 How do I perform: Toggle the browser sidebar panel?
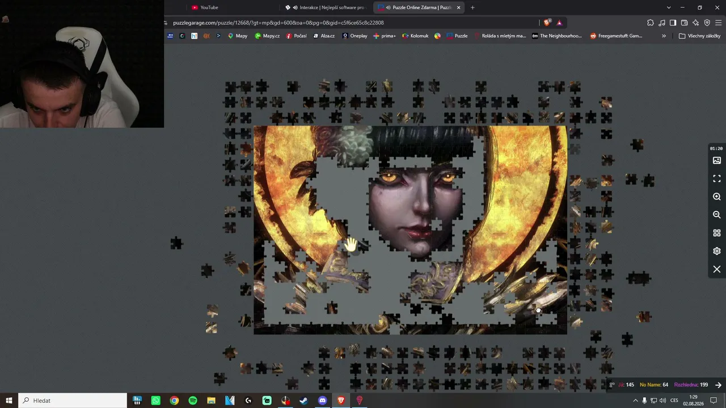(x=673, y=23)
